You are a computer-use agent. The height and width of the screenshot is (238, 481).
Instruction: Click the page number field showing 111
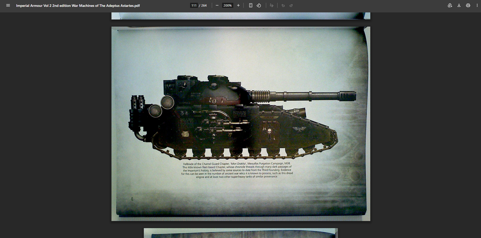tap(194, 5)
